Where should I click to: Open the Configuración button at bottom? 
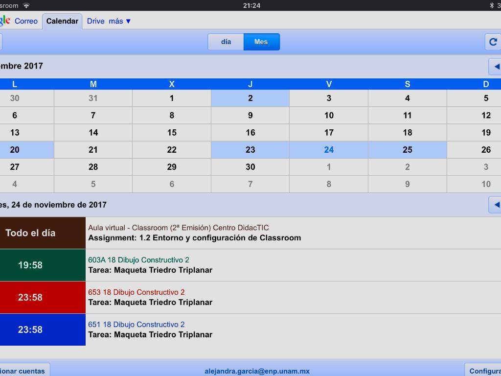point(483,371)
